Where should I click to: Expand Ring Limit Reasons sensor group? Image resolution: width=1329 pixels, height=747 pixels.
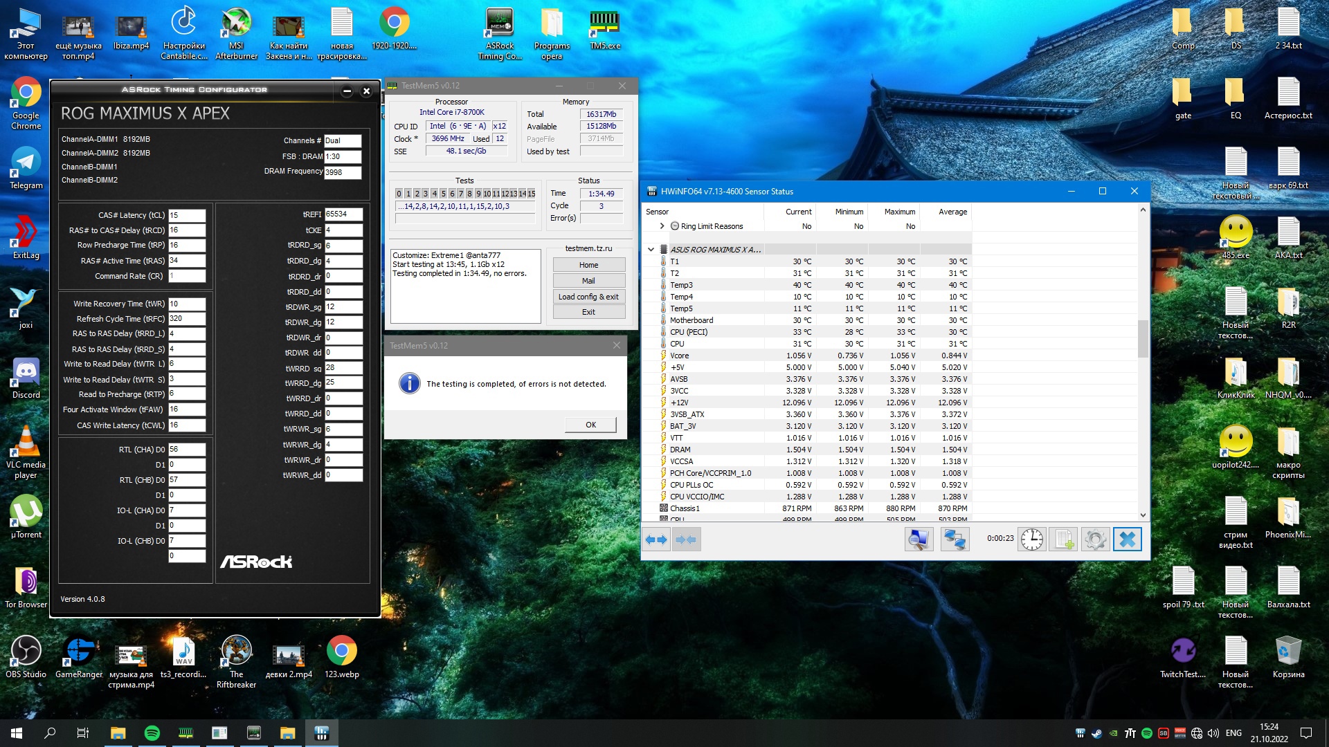(x=662, y=226)
